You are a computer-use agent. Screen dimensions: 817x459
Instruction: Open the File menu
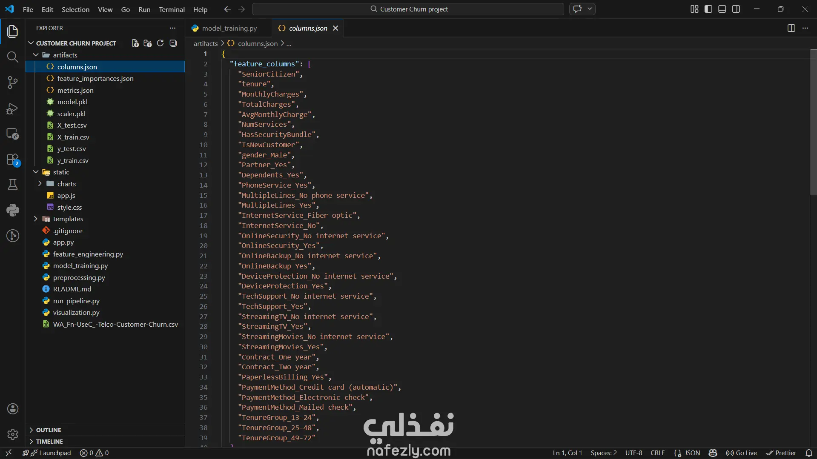pyautogui.click(x=28, y=9)
